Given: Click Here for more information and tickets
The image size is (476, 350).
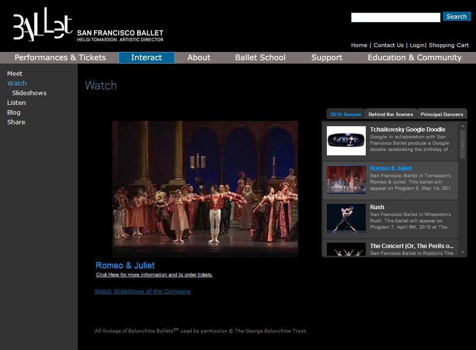Looking at the screenshot, I should point(154,274).
